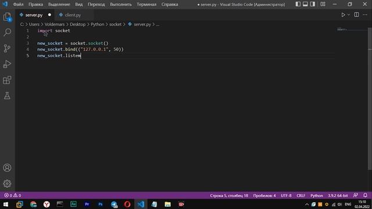Click the unsaved dot on server.py tab
This screenshot has height=209, width=372.
point(49,15)
